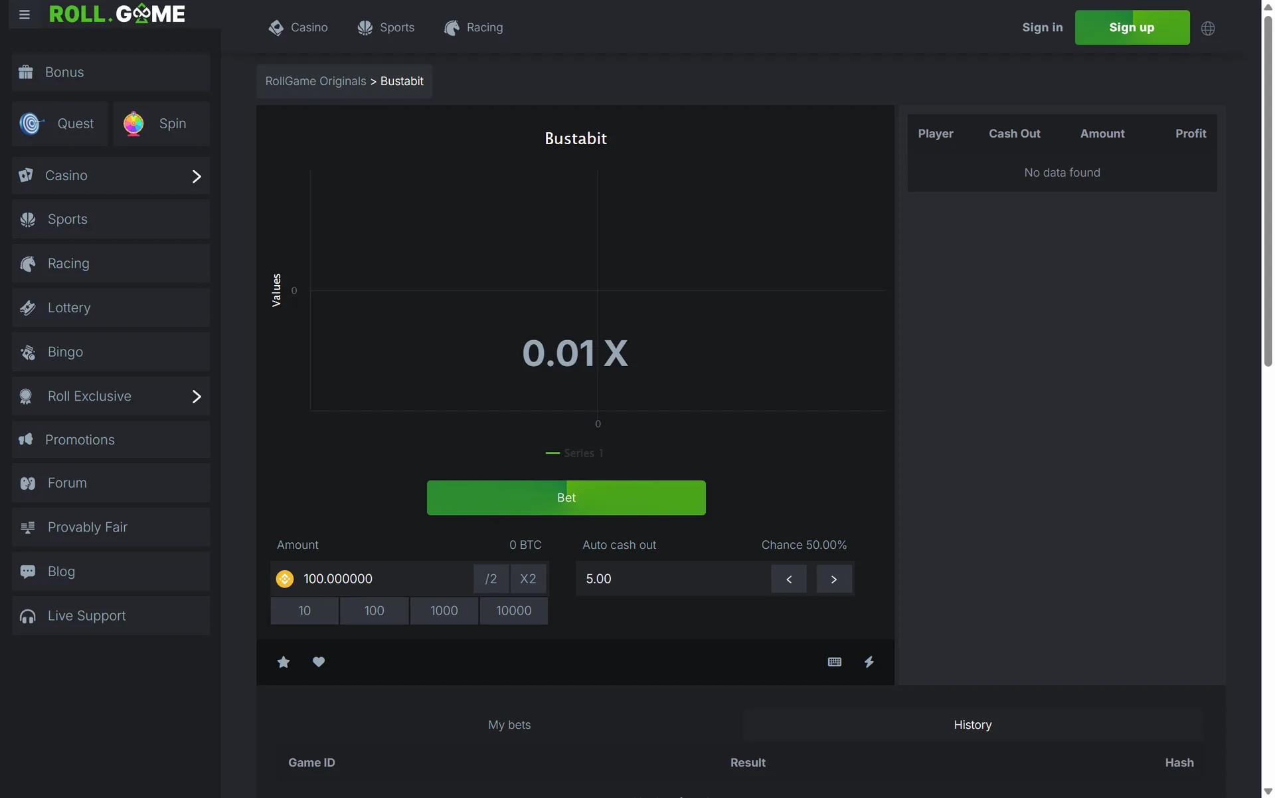The height and width of the screenshot is (798, 1275).
Task: Set bet amount to 1000
Action: point(444,611)
